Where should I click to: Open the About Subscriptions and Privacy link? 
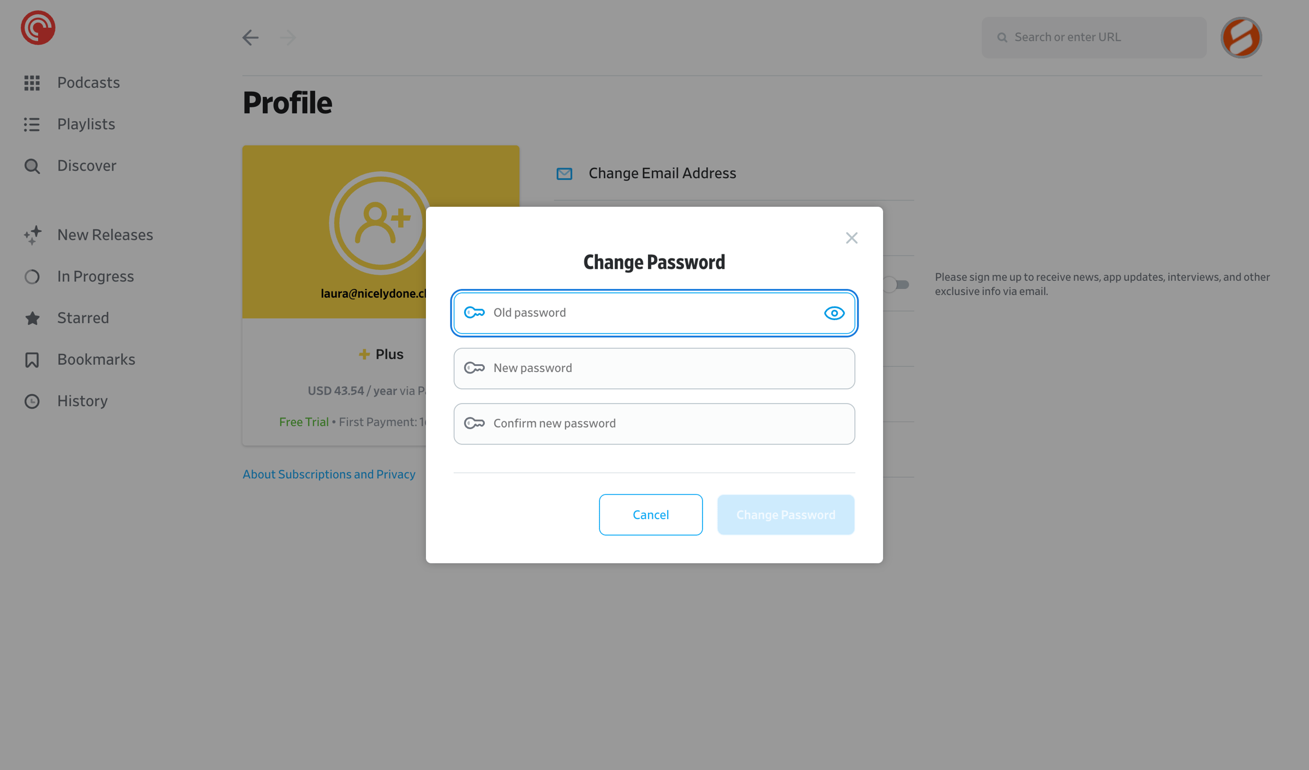329,474
